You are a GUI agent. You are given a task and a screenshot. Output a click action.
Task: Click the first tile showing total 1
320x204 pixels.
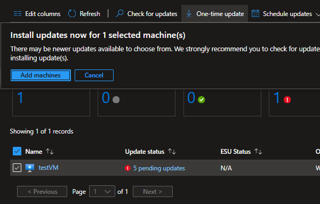pos(51,103)
